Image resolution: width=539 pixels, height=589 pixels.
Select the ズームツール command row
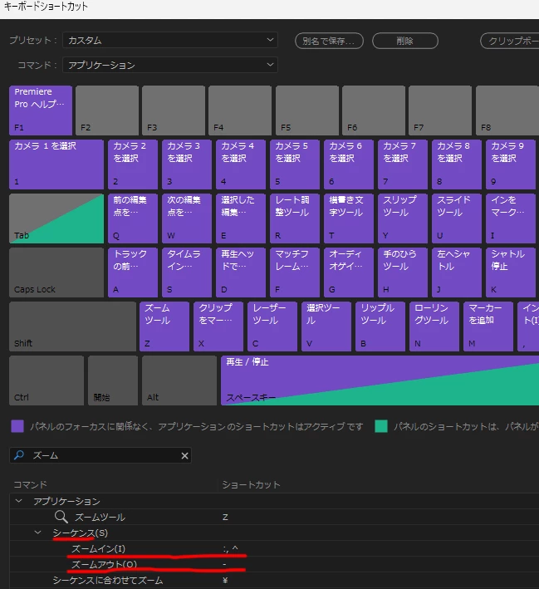tap(274, 517)
